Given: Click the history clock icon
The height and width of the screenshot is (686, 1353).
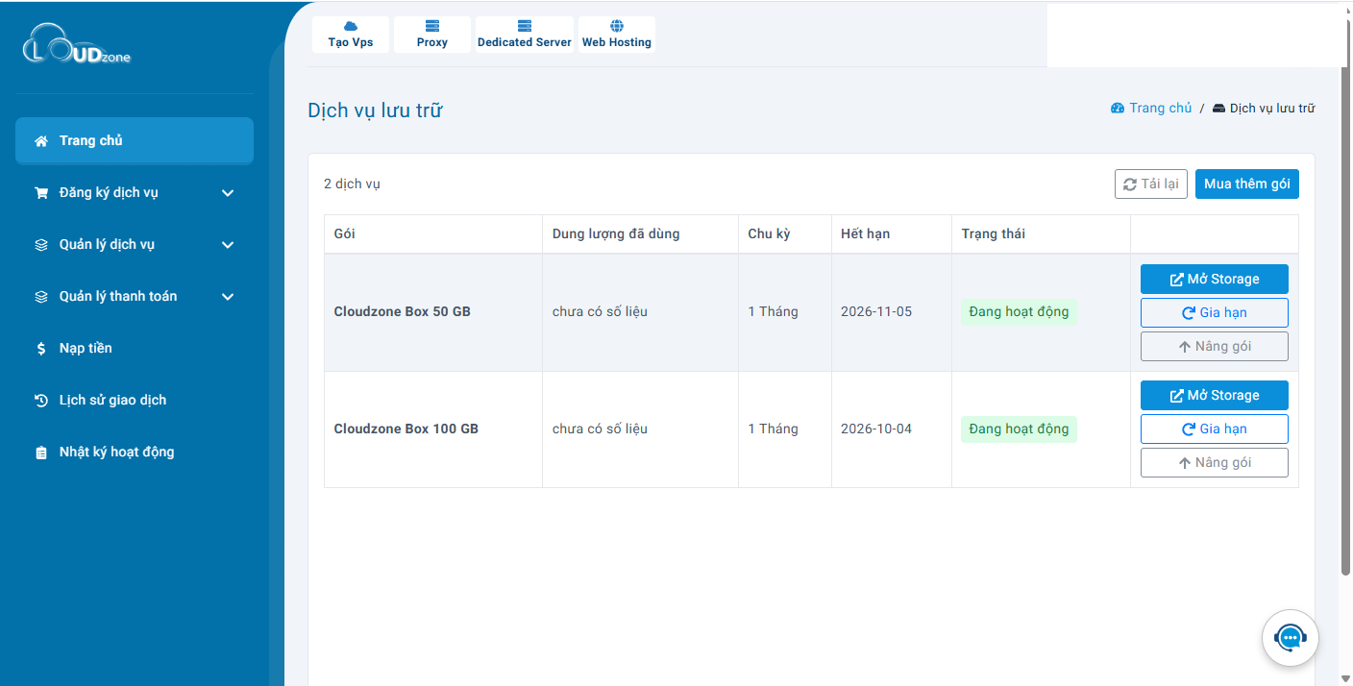Looking at the screenshot, I should tap(41, 401).
